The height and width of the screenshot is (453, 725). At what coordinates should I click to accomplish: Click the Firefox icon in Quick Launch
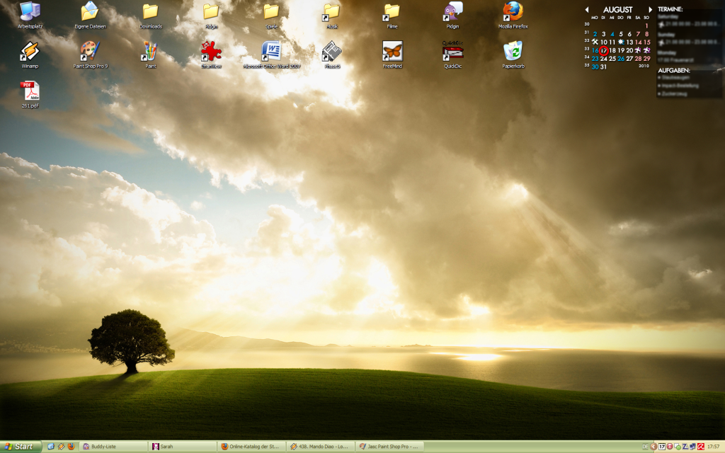coord(71,447)
